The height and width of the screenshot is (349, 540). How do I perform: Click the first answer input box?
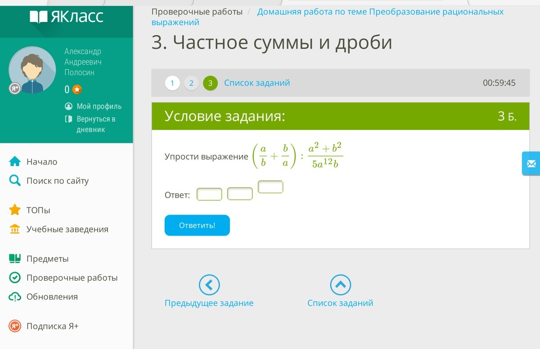click(209, 194)
